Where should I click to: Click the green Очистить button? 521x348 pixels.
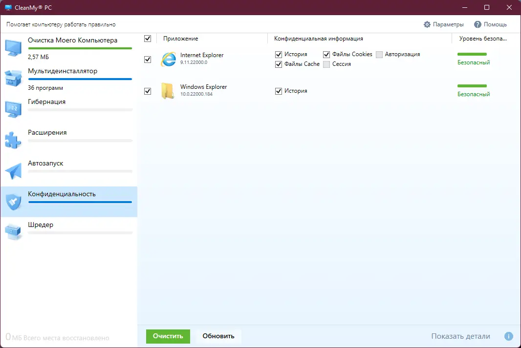tap(168, 336)
